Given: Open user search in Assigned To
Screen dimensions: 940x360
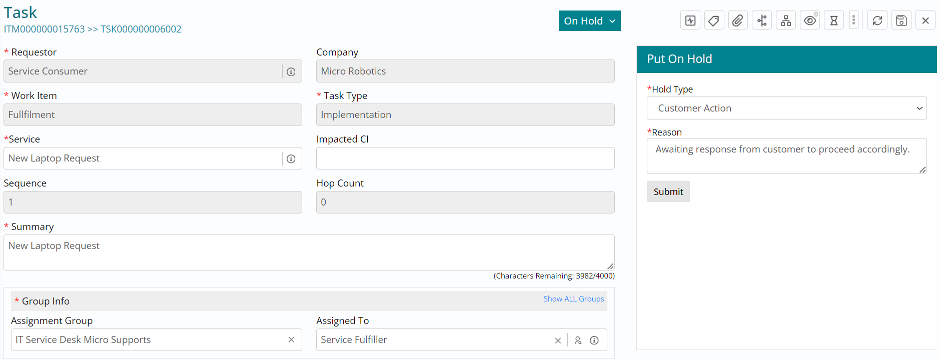Looking at the screenshot, I should click(578, 340).
